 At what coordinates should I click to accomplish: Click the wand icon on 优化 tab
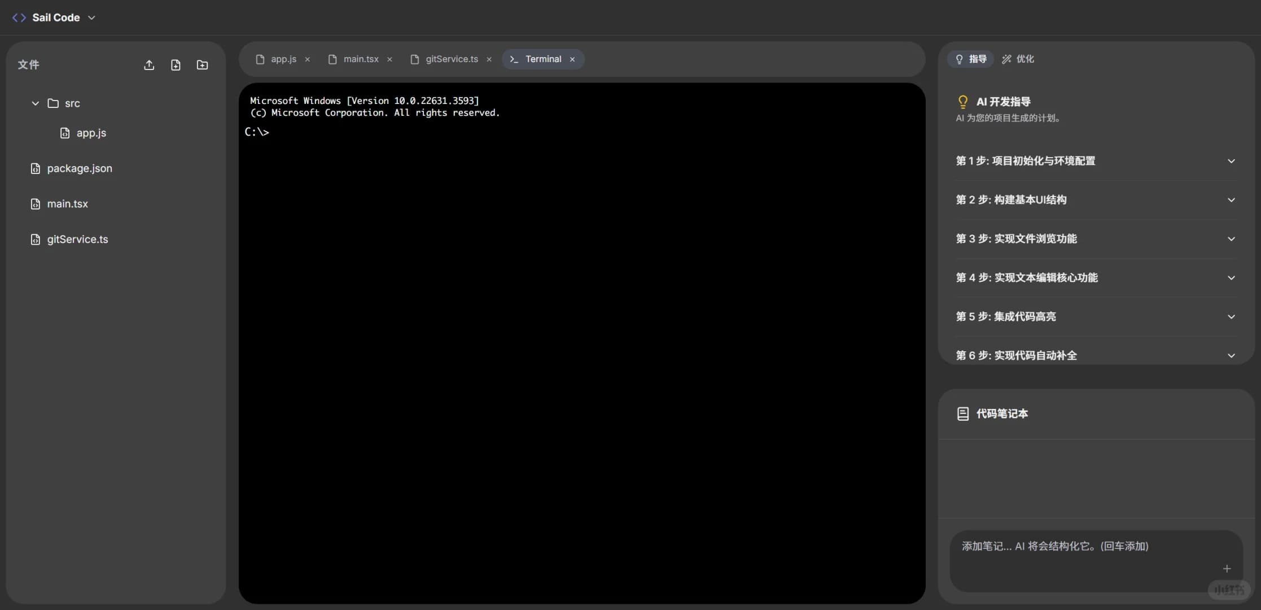(x=1006, y=59)
